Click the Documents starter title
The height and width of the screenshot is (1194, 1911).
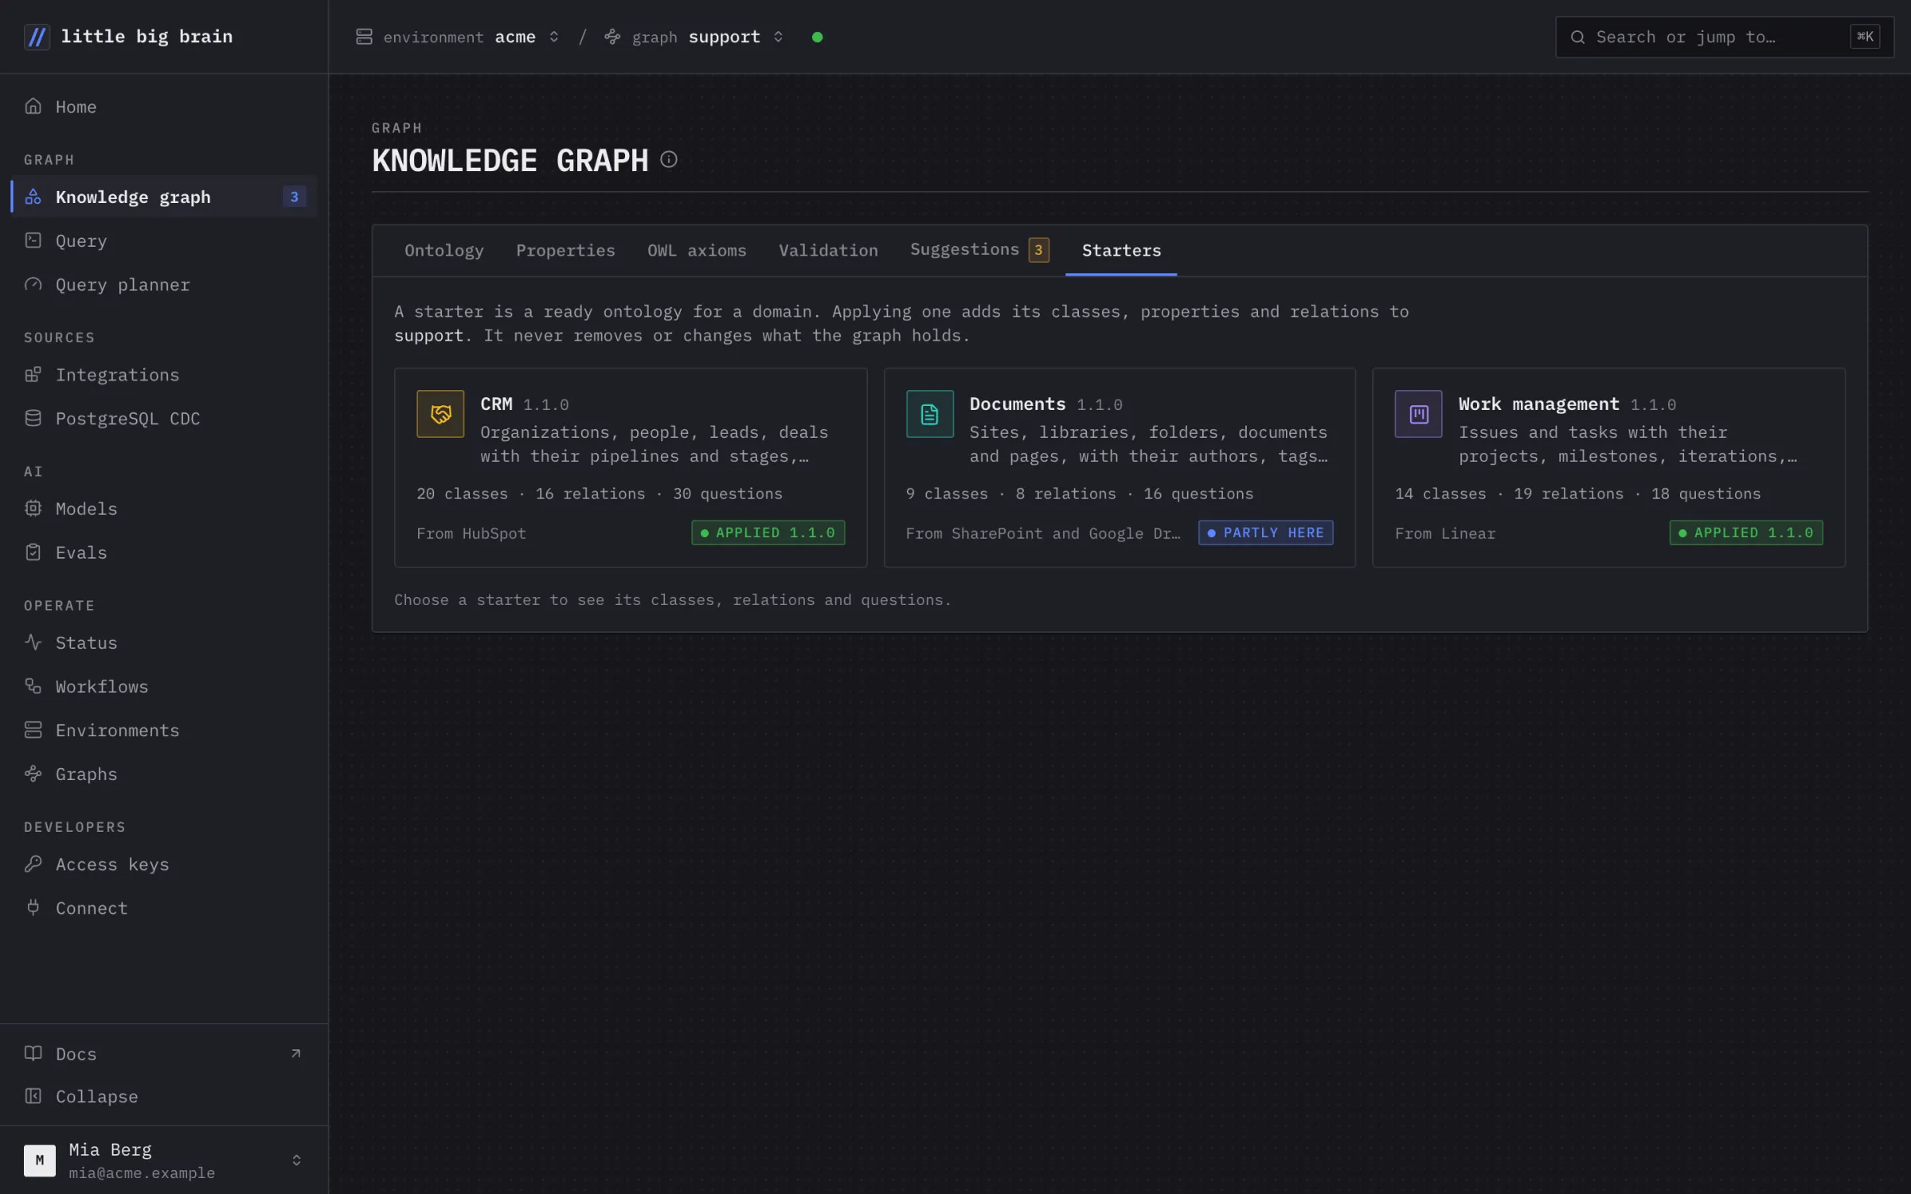pos(1017,404)
